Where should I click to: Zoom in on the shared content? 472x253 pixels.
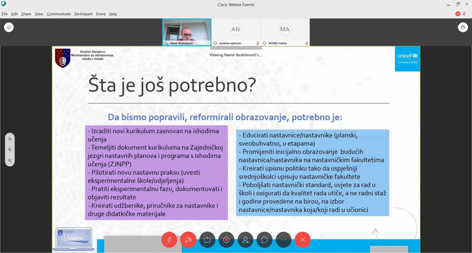10,150
